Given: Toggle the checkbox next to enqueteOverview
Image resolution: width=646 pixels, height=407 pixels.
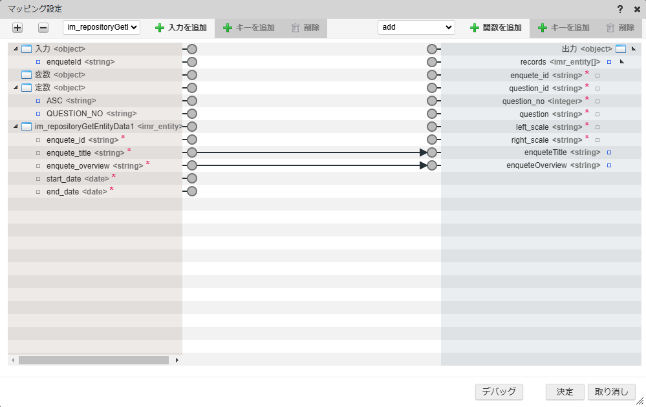Looking at the screenshot, I should tap(608, 165).
